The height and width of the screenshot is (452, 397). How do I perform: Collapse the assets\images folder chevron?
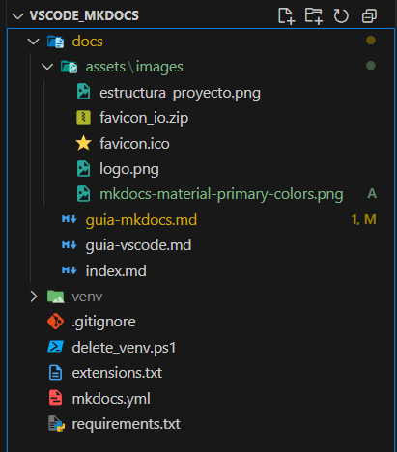point(47,67)
